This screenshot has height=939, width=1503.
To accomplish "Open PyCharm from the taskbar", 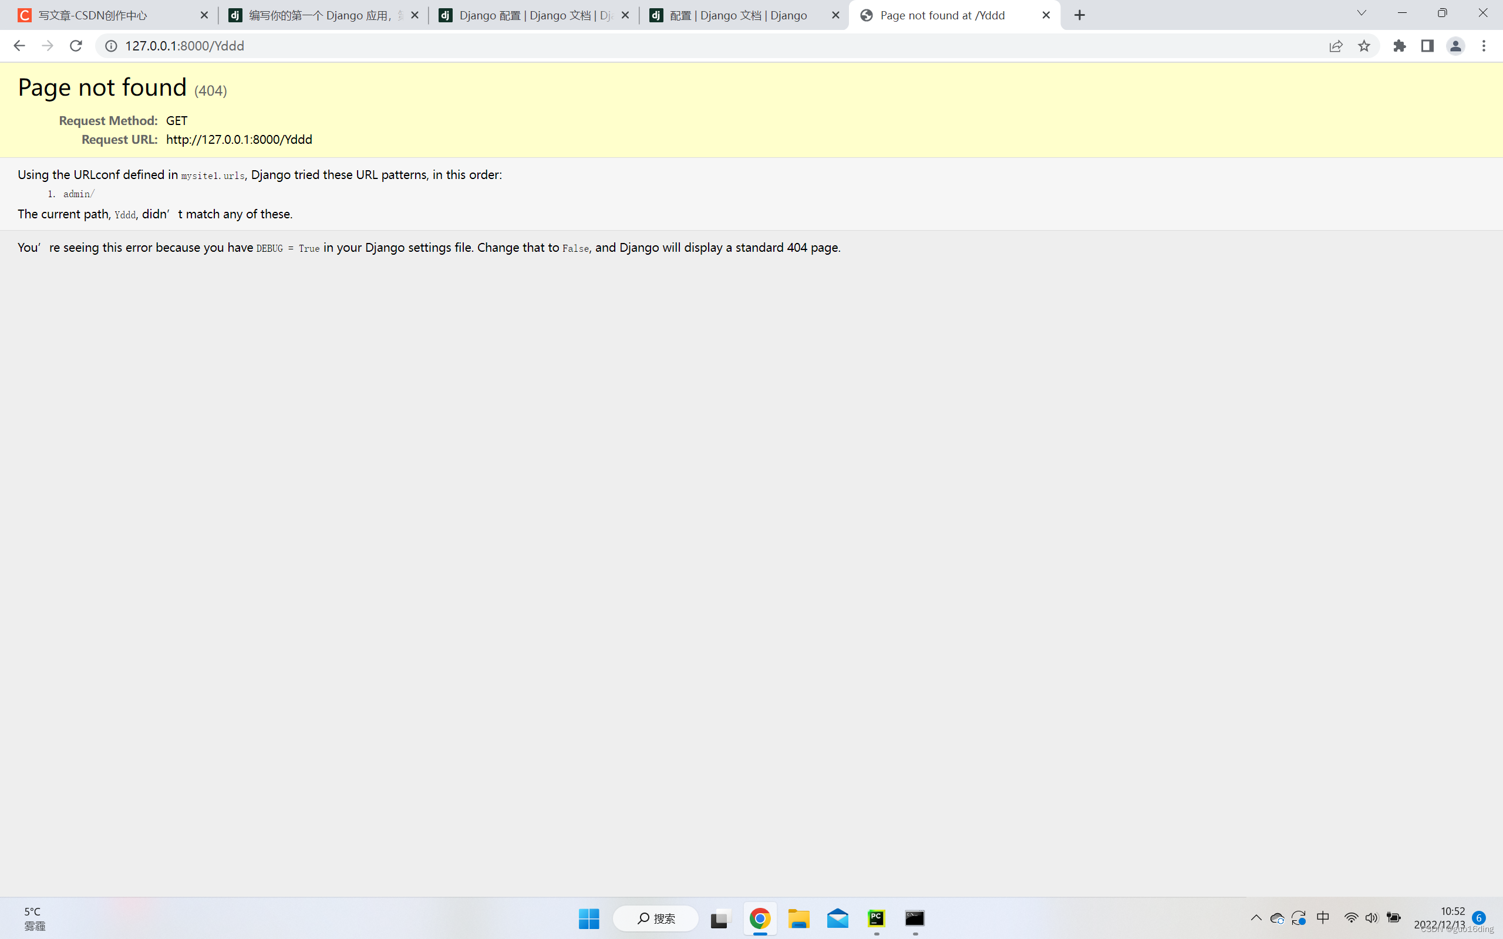I will [877, 918].
